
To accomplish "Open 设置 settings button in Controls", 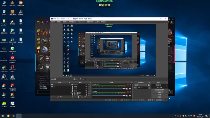I will 159,95.
